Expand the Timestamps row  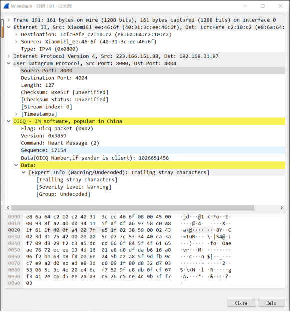[16, 114]
